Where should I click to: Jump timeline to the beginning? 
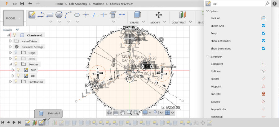coord(2,122)
